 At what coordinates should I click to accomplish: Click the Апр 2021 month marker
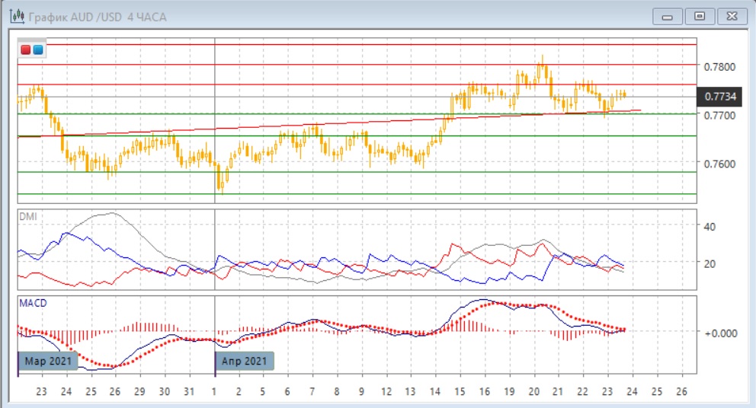coord(244,361)
